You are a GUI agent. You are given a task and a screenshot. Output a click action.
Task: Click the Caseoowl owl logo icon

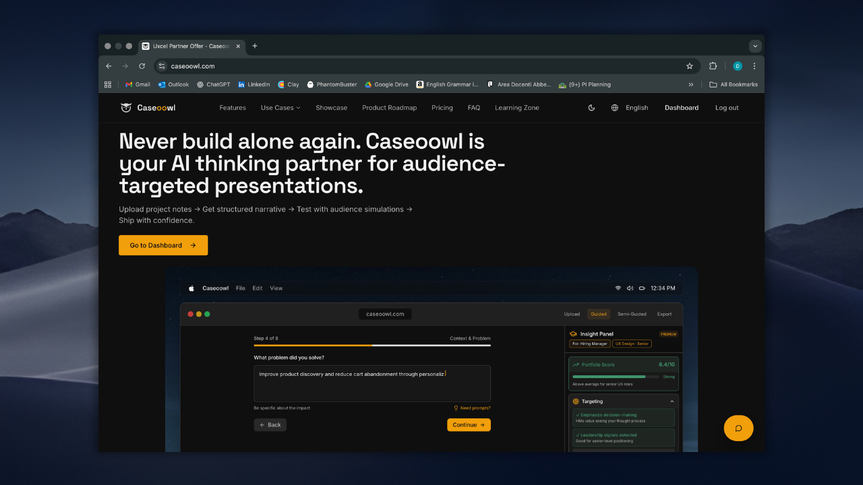pos(126,108)
